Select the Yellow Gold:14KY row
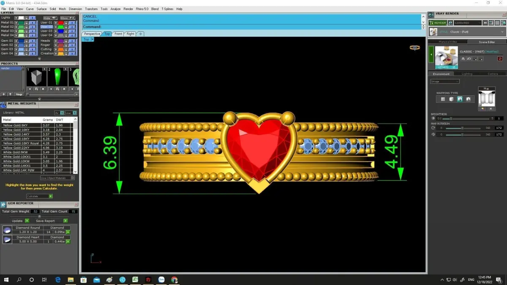This screenshot has height=285, width=507. (x=37, y=134)
